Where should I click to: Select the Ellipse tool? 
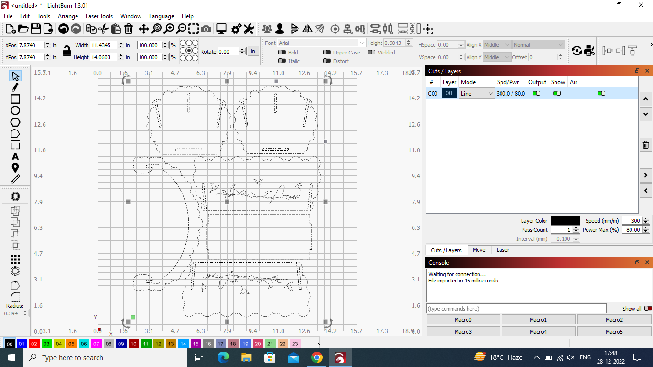click(x=15, y=110)
